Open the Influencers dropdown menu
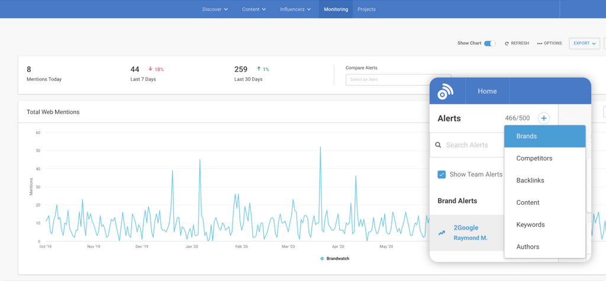Image resolution: width=606 pixels, height=281 pixels. point(295,9)
